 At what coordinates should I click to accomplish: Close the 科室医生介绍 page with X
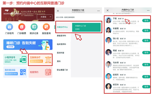[58, 11]
